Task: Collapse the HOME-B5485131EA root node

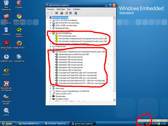Action: coord(47,18)
